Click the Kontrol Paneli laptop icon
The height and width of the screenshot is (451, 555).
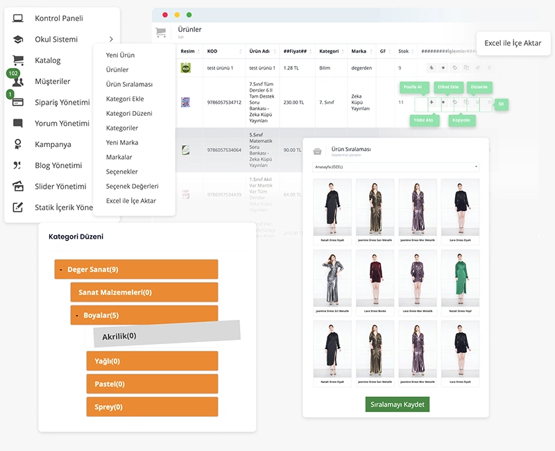point(18,19)
